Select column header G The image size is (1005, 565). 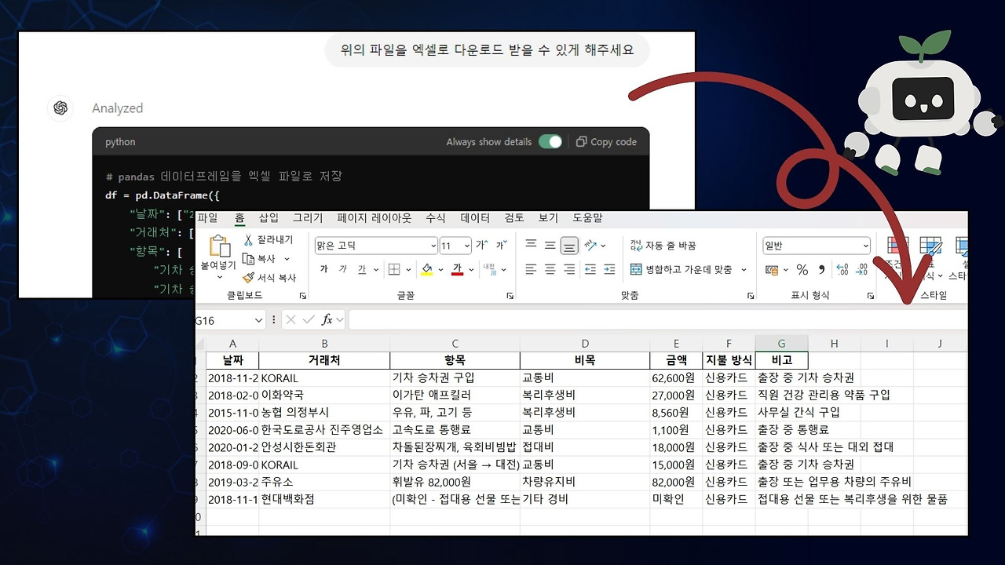point(781,344)
